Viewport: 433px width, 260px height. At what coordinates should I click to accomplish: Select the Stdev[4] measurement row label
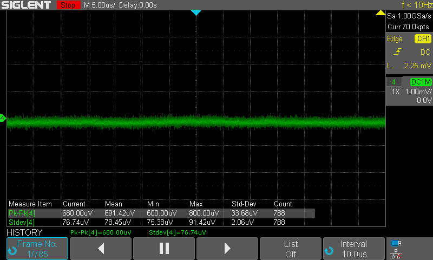point(22,222)
